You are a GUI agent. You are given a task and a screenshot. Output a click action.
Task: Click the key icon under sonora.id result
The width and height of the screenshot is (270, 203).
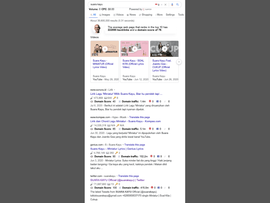(x=114, y=98)
